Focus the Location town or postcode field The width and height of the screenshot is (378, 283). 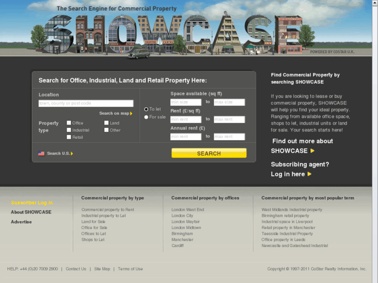coord(86,103)
